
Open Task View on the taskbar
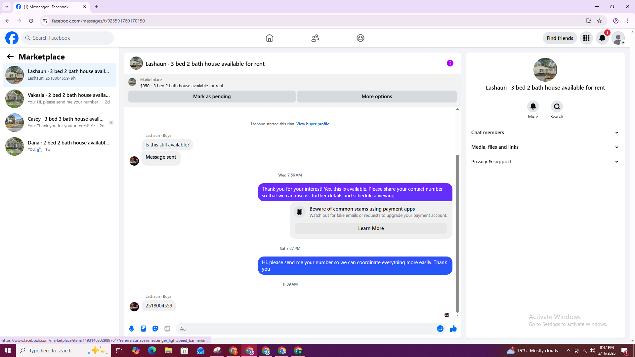click(119, 350)
